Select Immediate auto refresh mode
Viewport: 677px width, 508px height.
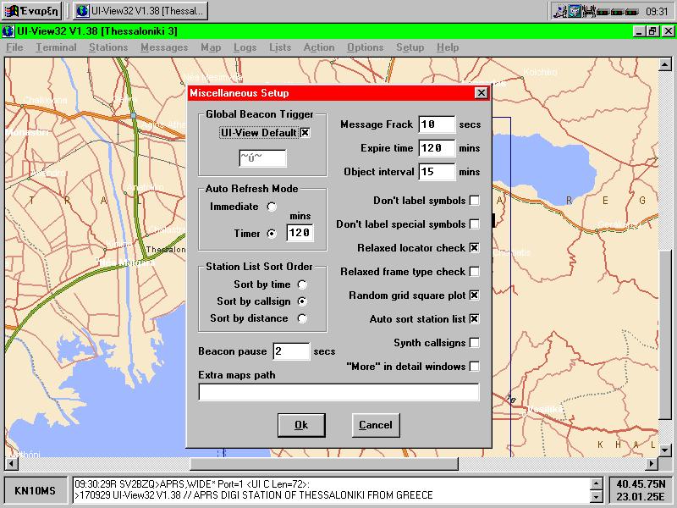272,207
